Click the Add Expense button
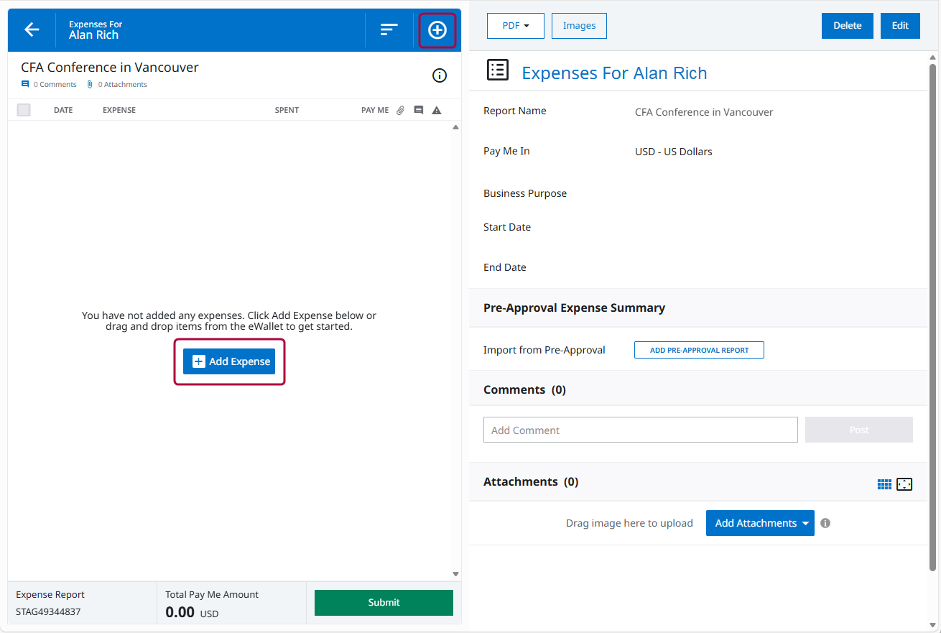The width and height of the screenshot is (941, 633). pos(229,361)
